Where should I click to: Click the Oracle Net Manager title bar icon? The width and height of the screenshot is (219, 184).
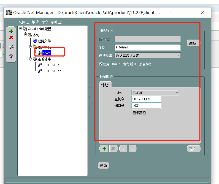pyautogui.click(x=9, y=12)
